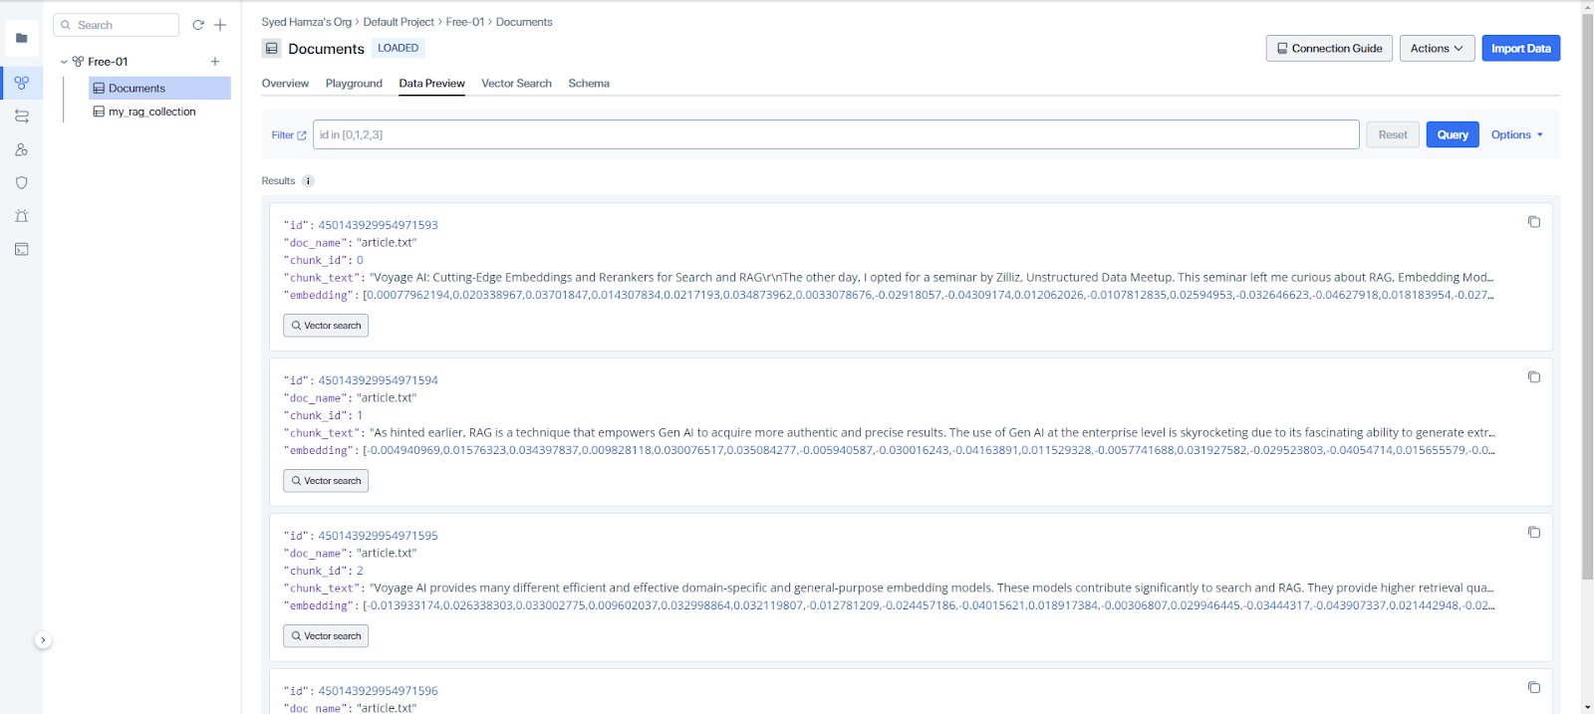Click the plus icon next to Free-01
Image resolution: width=1594 pixels, height=714 pixels.
point(214,62)
